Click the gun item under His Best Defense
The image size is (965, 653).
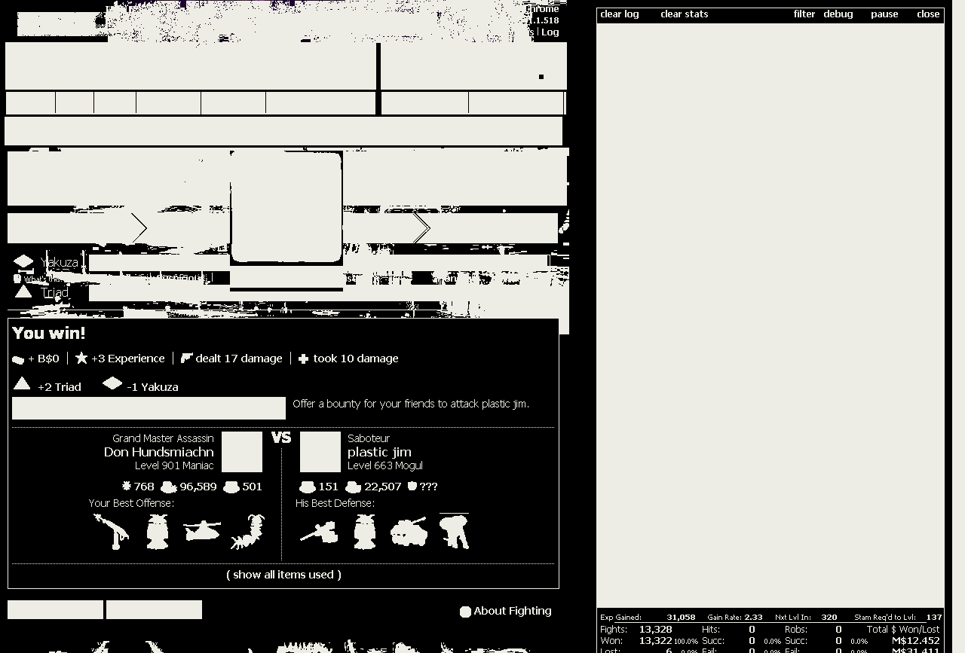tap(318, 531)
